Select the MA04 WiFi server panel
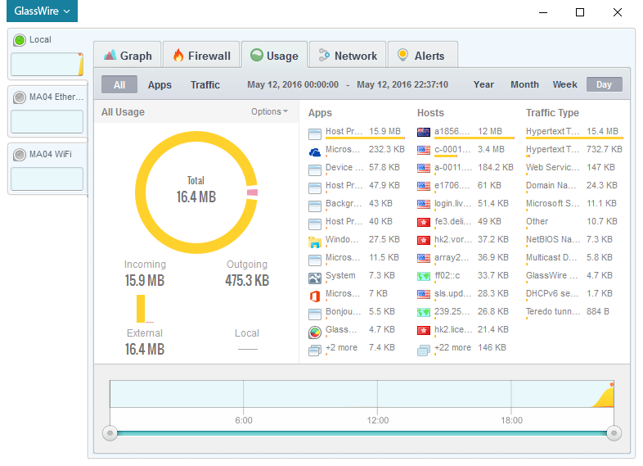This screenshot has width=643, height=466. [x=47, y=170]
